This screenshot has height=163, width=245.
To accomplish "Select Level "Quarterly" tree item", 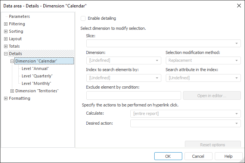I will click(37, 76).
